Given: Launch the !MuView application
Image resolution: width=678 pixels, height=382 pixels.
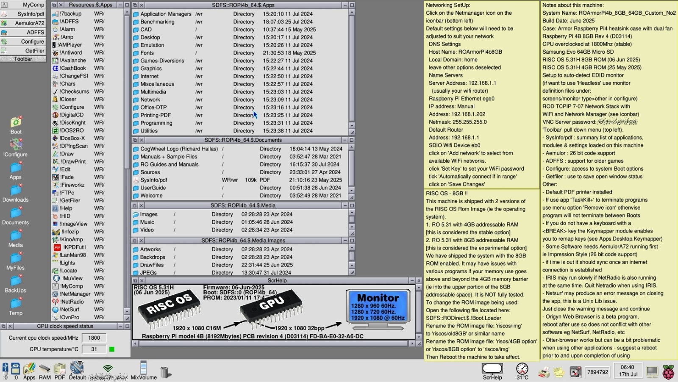Looking at the screenshot, I should pyautogui.click(x=67, y=278).
